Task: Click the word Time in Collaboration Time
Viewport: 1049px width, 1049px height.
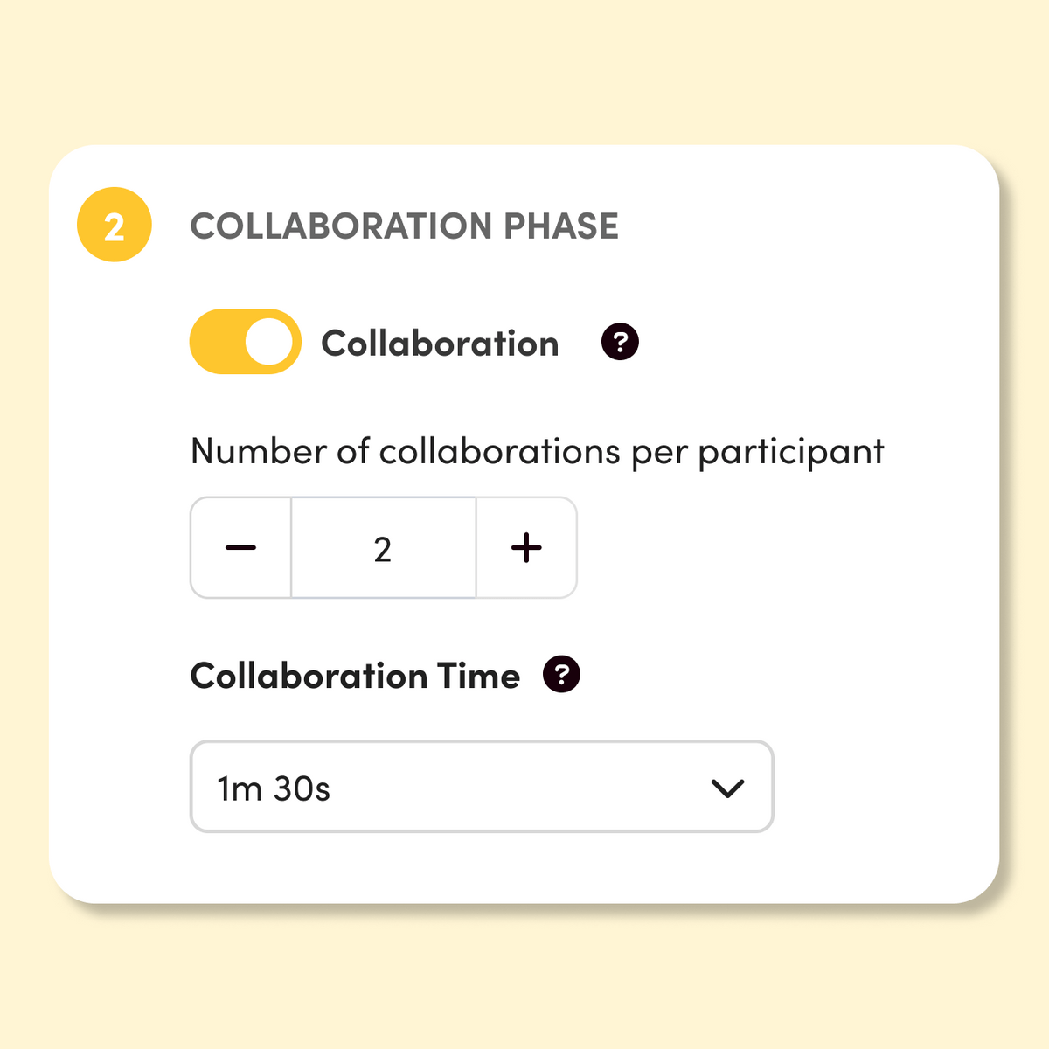Action: click(478, 676)
